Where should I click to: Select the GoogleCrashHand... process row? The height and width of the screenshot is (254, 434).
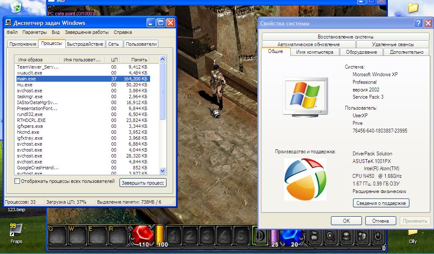(83, 168)
